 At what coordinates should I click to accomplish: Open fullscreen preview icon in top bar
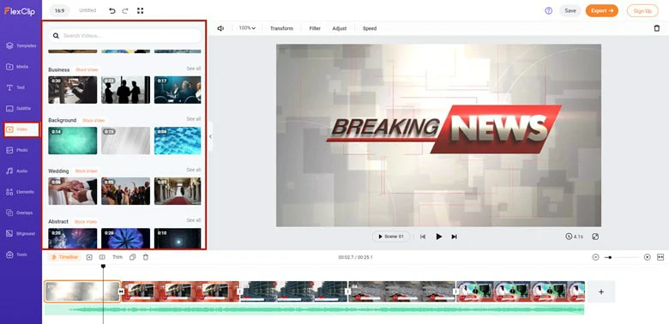pos(141,10)
